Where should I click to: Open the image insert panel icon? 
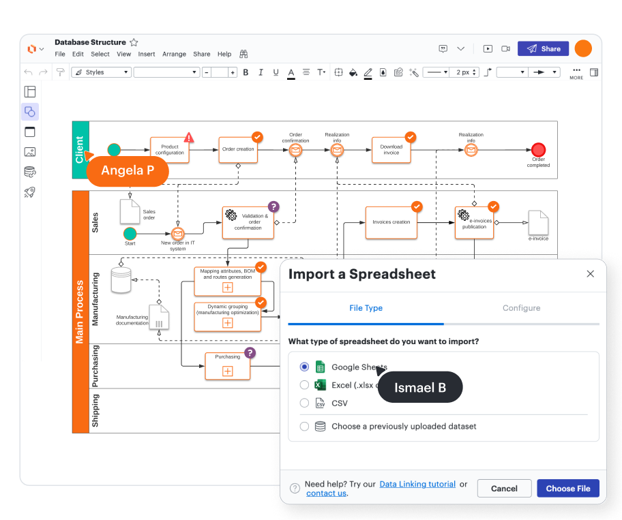tap(29, 152)
